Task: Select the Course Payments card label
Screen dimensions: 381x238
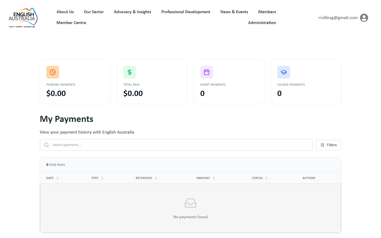Action: tap(291, 85)
